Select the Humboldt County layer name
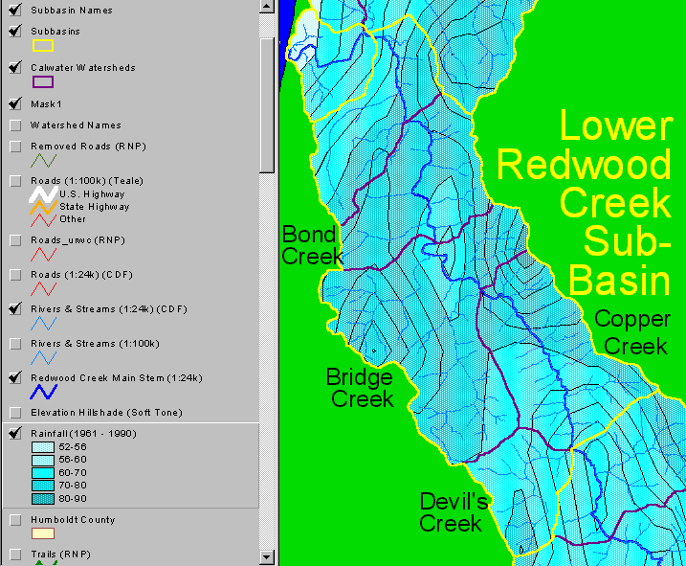686x566 pixels. 73,520
